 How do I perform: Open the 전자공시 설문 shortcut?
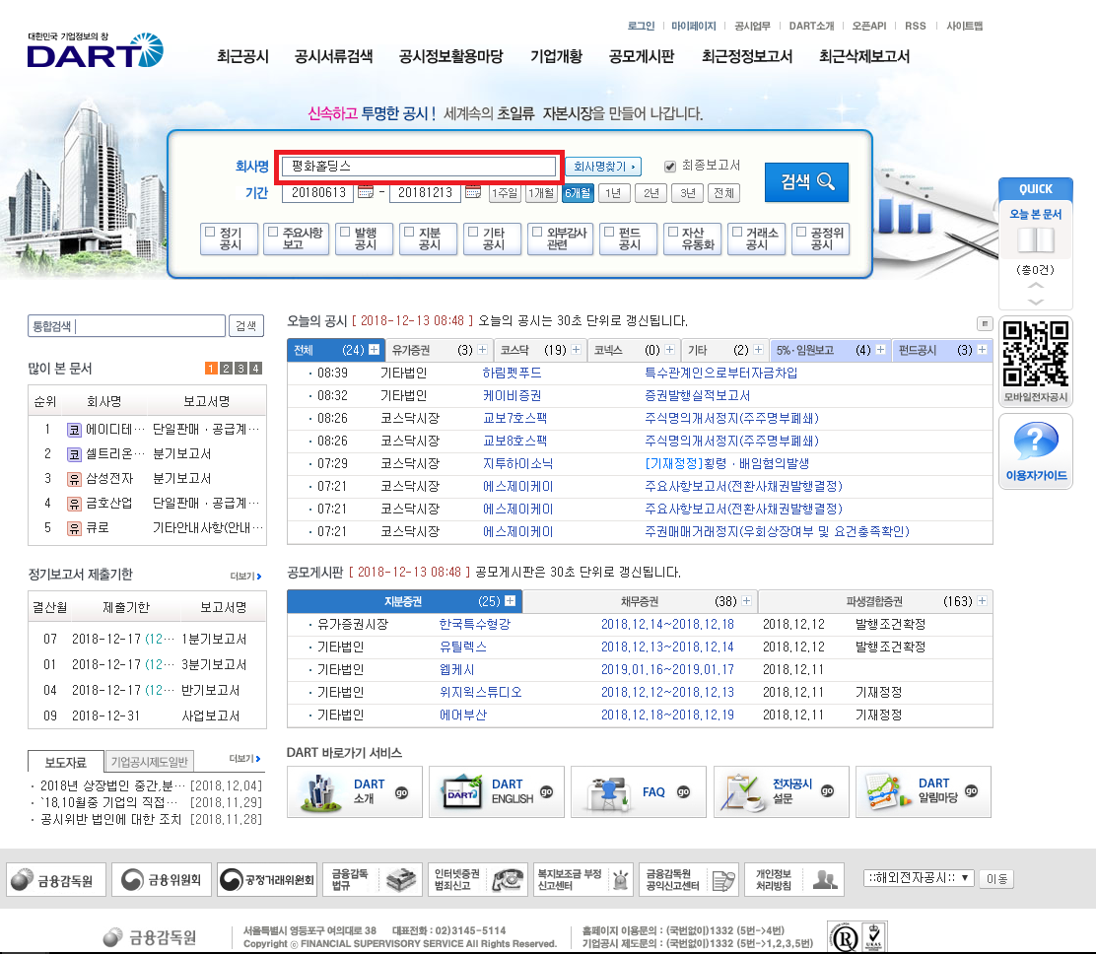coord(781,791)
